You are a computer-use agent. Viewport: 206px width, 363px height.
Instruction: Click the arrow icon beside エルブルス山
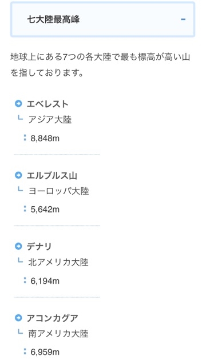click(x=18, y=175)
